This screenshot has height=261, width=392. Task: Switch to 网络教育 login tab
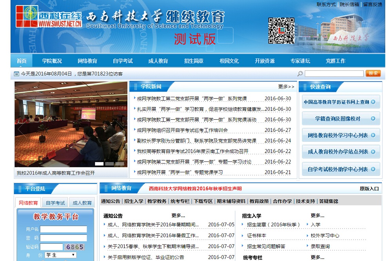pyautogui.click(x=28, y=203)
